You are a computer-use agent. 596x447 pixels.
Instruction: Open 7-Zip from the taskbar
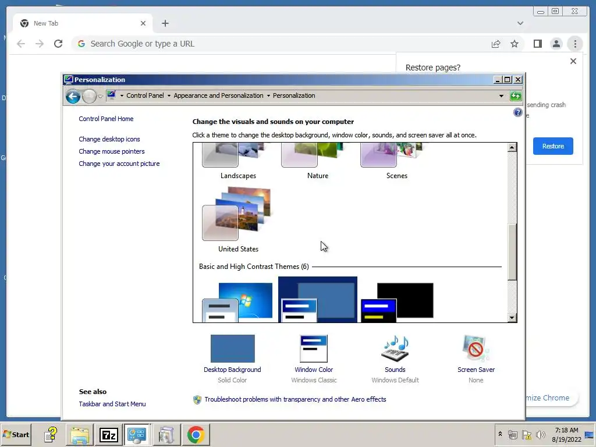click(108, 434)
